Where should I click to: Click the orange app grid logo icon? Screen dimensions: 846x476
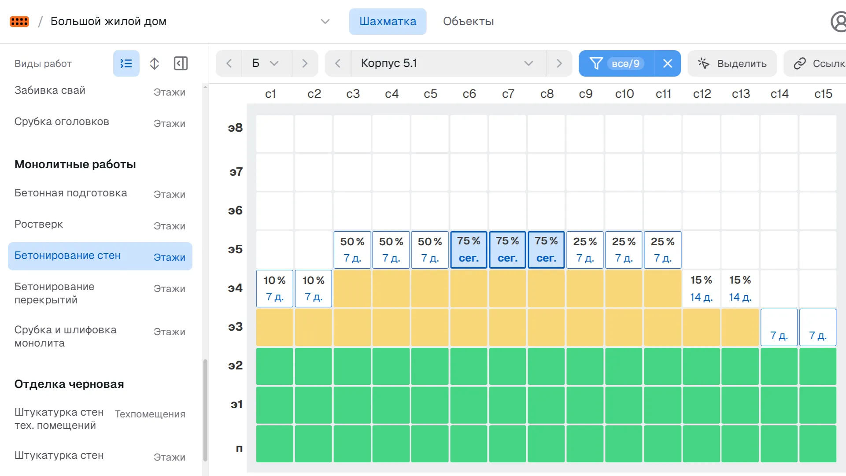point(19,21)
